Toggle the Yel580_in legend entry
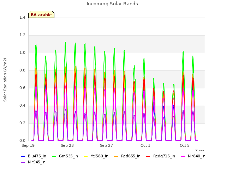The image size is (226, 169). tap(96, 156)
